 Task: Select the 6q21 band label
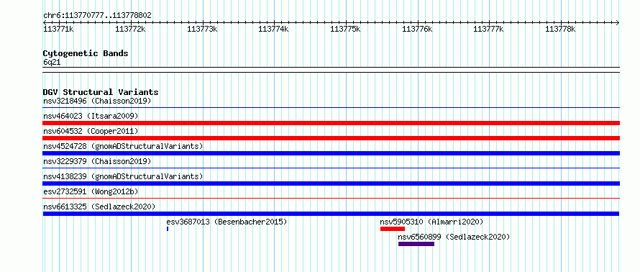tap(52, 63)
